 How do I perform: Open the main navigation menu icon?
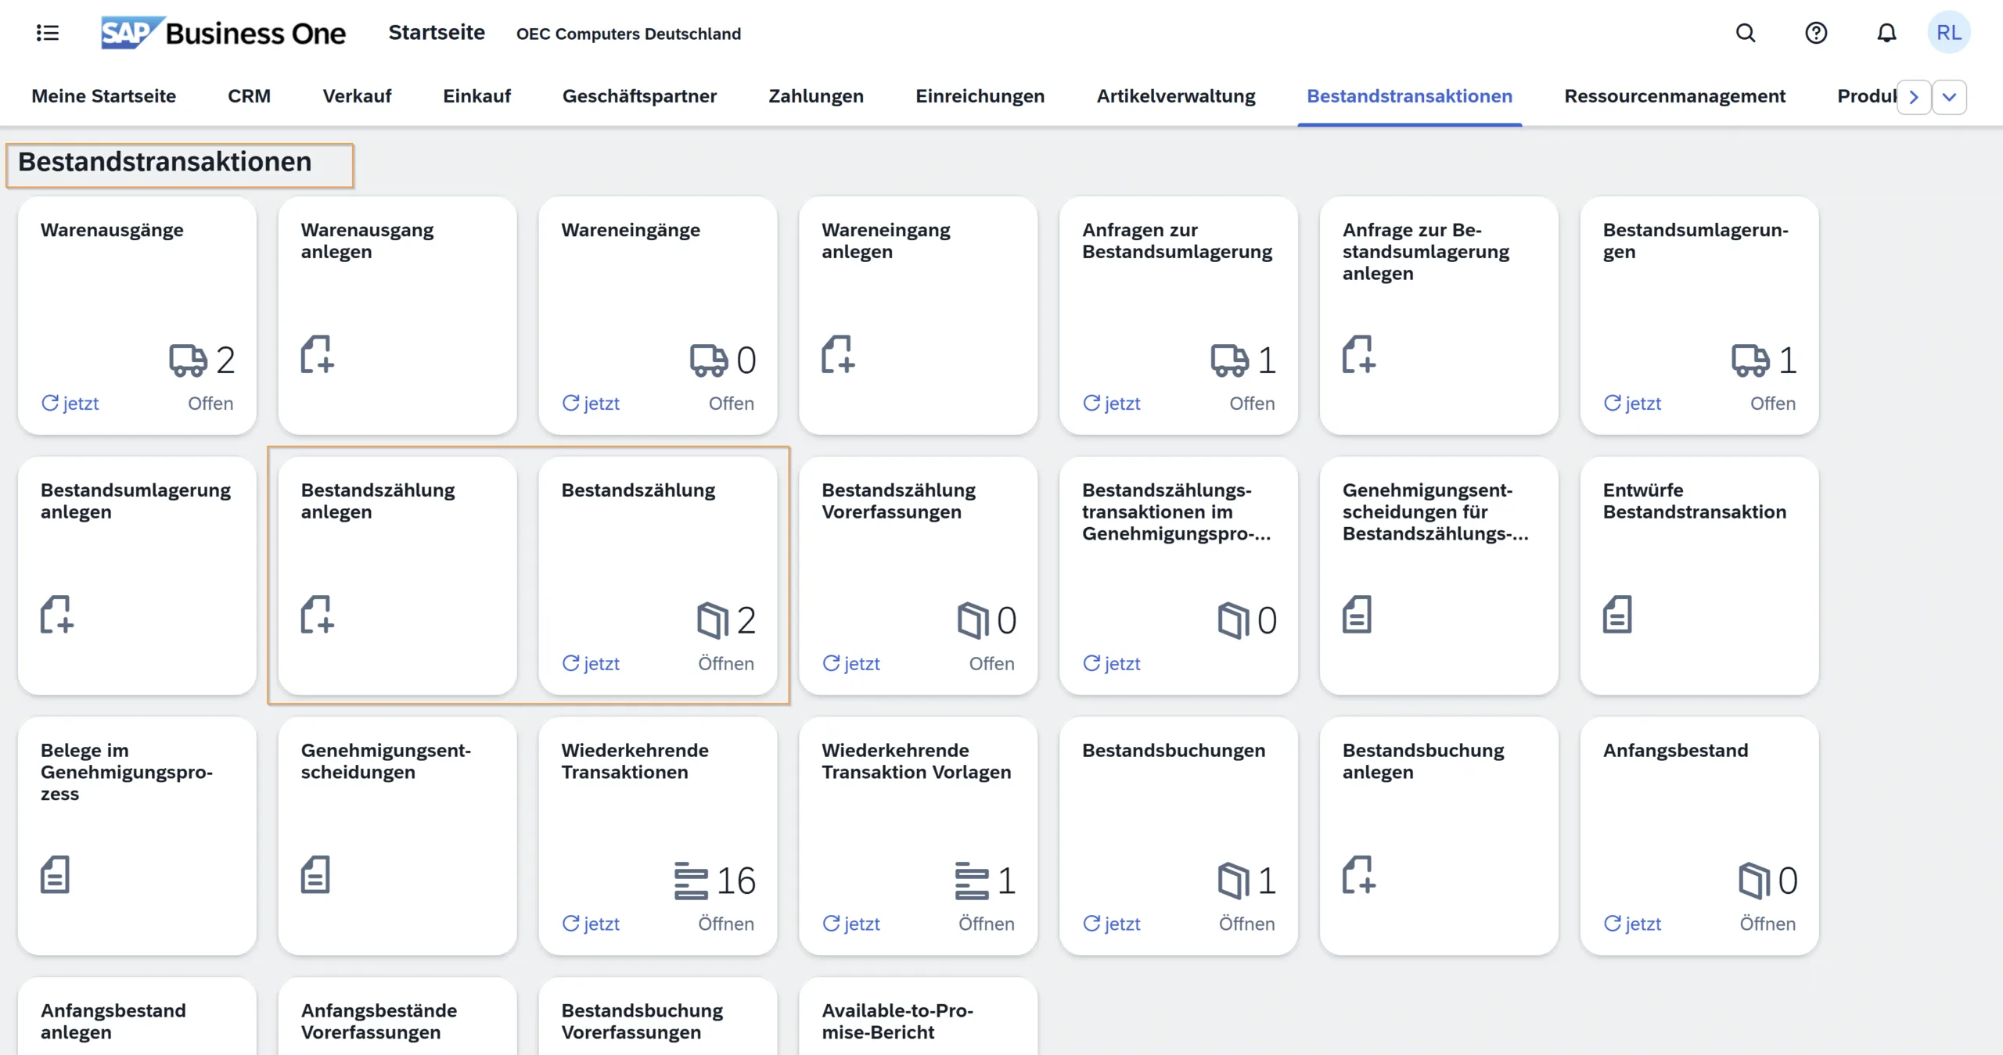(x=48, y=33)
